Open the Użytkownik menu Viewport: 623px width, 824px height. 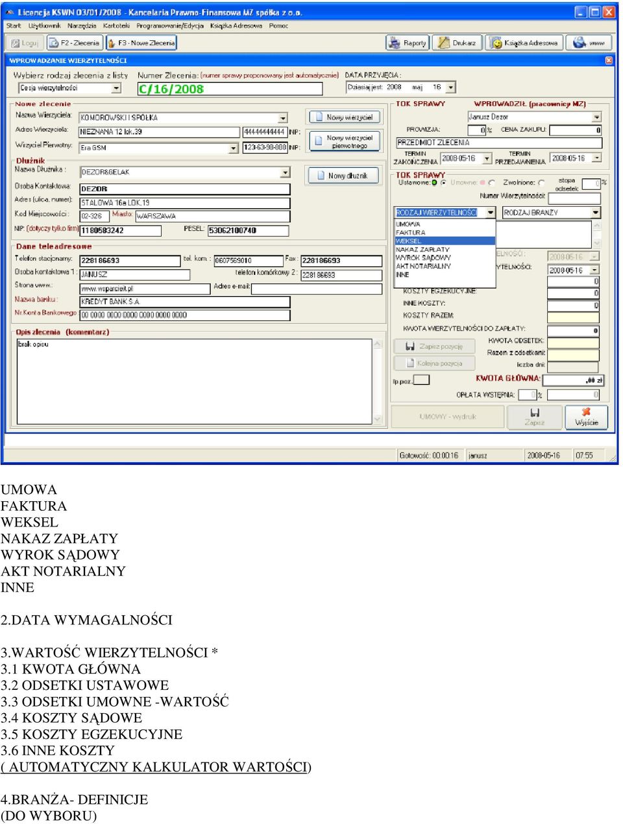click(45, 26)
